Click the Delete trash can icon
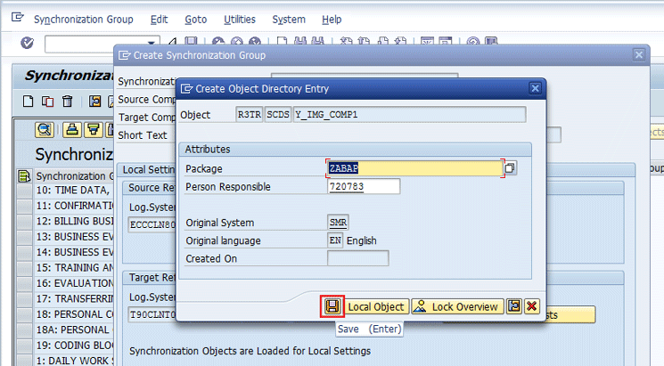The image size is (664, 366). click(x=67, y=102)
